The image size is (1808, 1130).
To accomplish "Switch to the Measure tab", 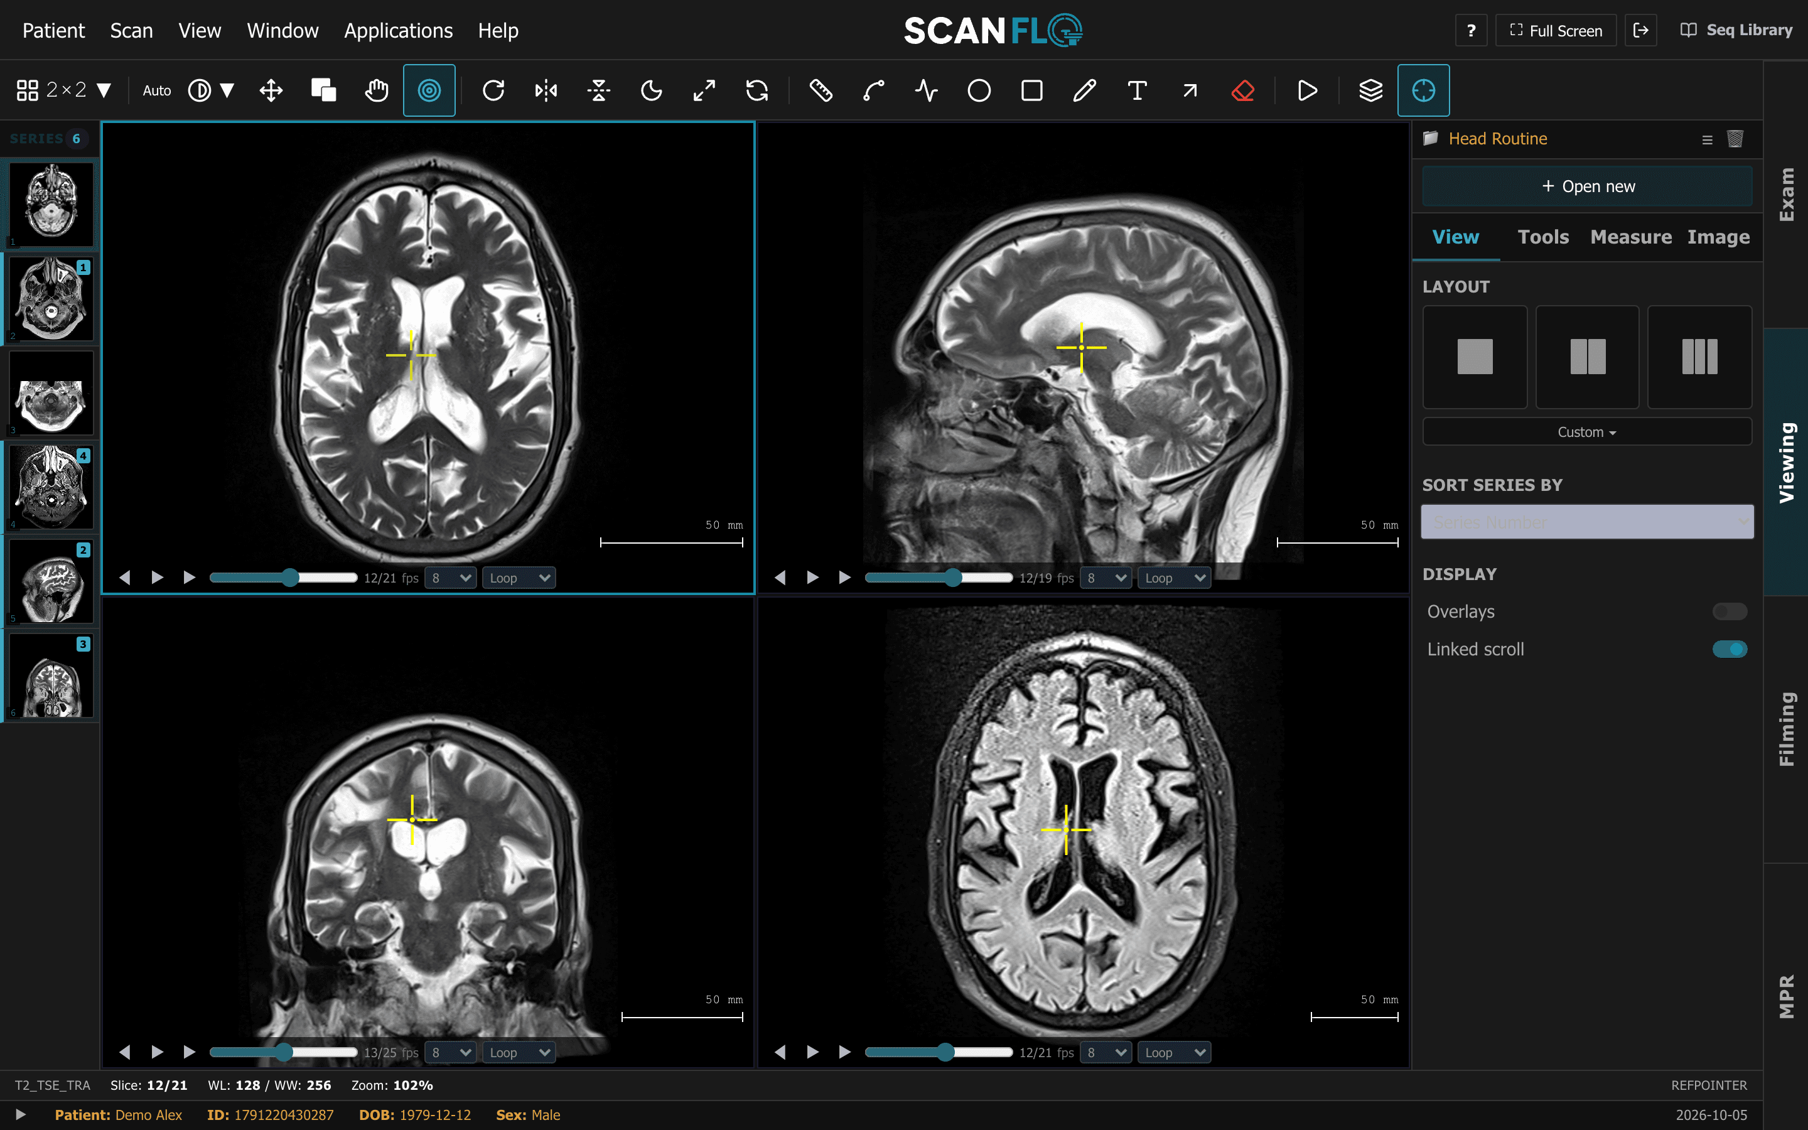I will click(1631, 237).
